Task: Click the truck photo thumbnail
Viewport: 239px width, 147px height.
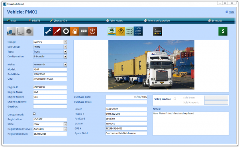Action: pos(151,65)
